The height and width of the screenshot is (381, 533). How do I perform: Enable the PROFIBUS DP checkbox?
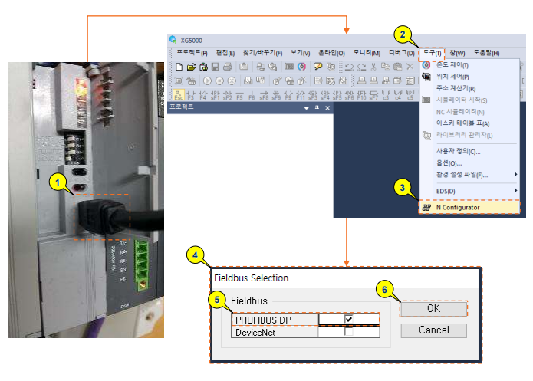[349, 319]
